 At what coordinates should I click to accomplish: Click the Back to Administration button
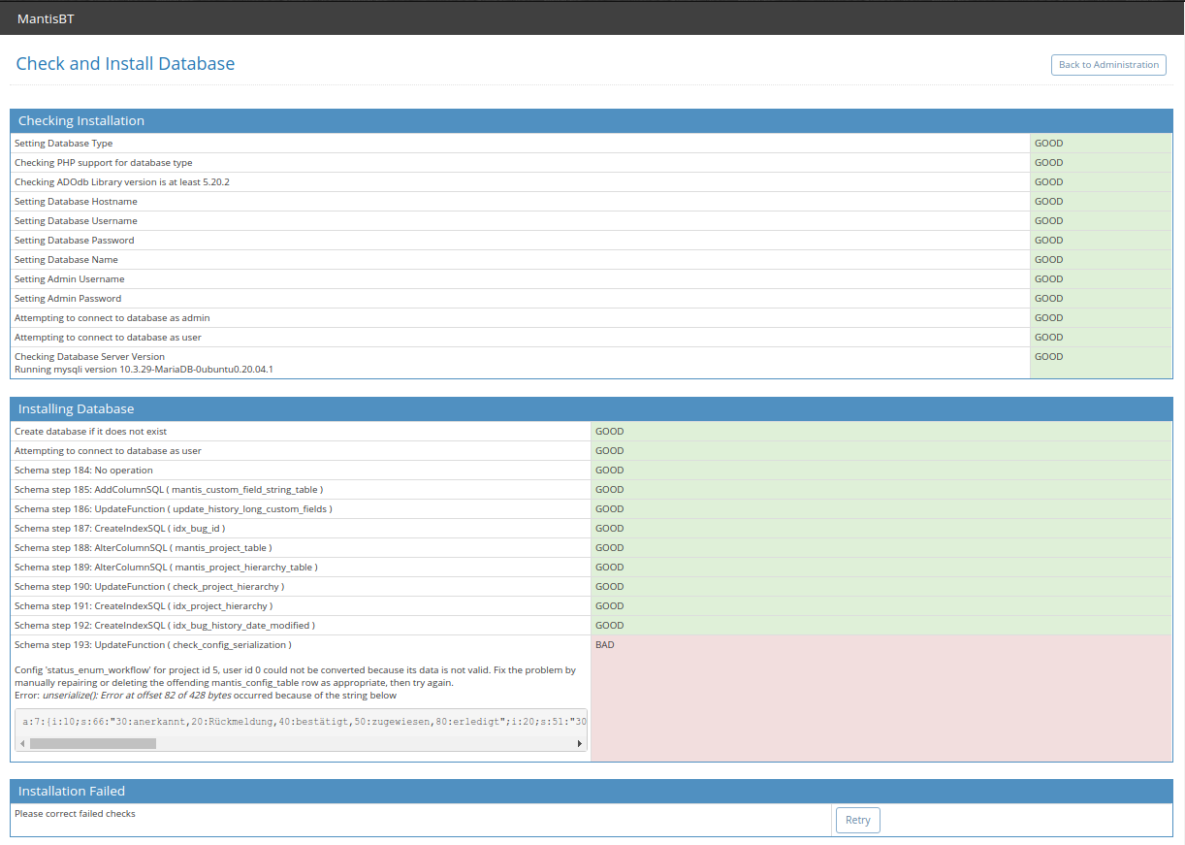(1107, 65)
